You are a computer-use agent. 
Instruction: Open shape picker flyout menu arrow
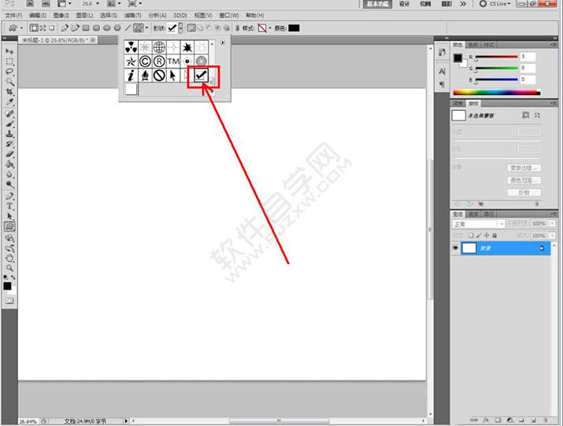(223, 42)
